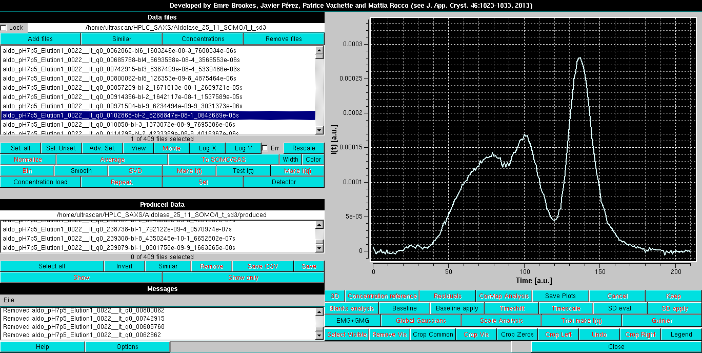Enable the Lock checkbox
The image size is (702, 353).
point(4,28)
